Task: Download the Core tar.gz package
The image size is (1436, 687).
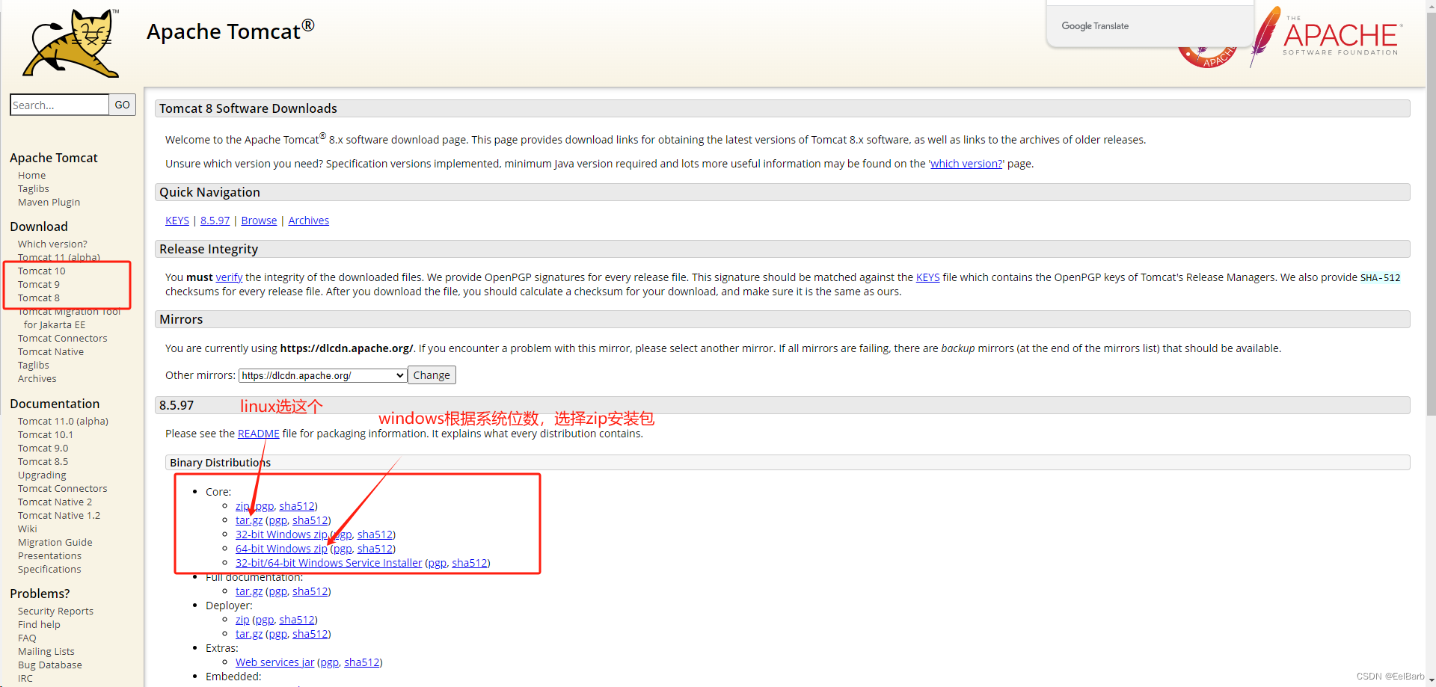Action: tap(249, 520)
